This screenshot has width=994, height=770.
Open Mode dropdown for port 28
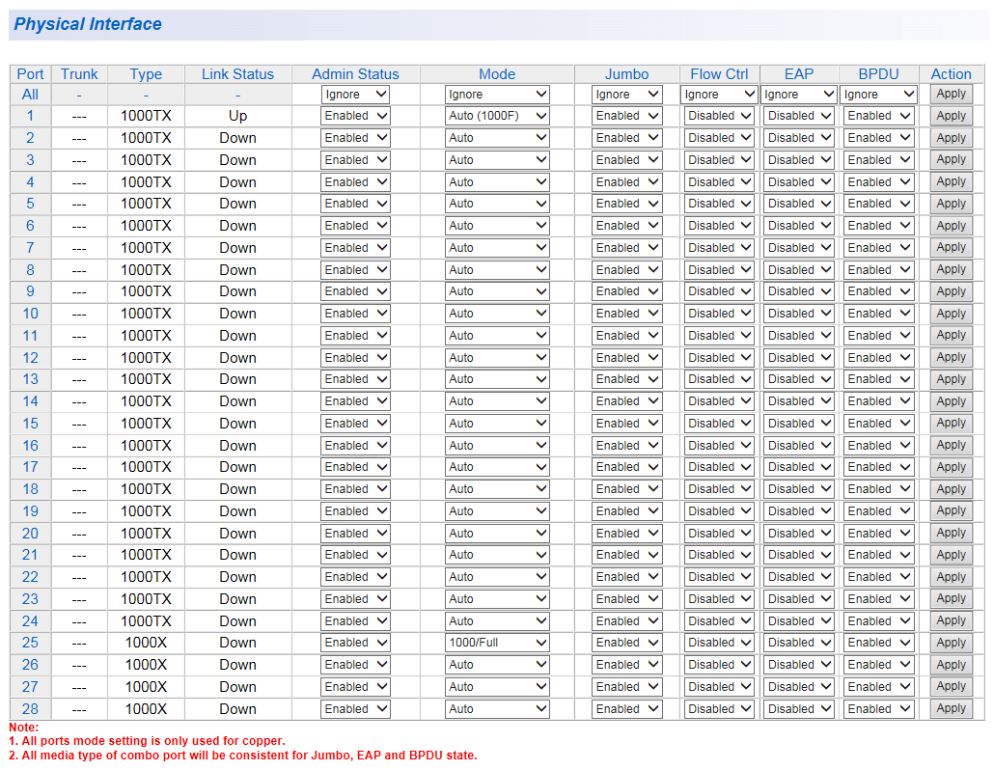(x=497, y=709)
